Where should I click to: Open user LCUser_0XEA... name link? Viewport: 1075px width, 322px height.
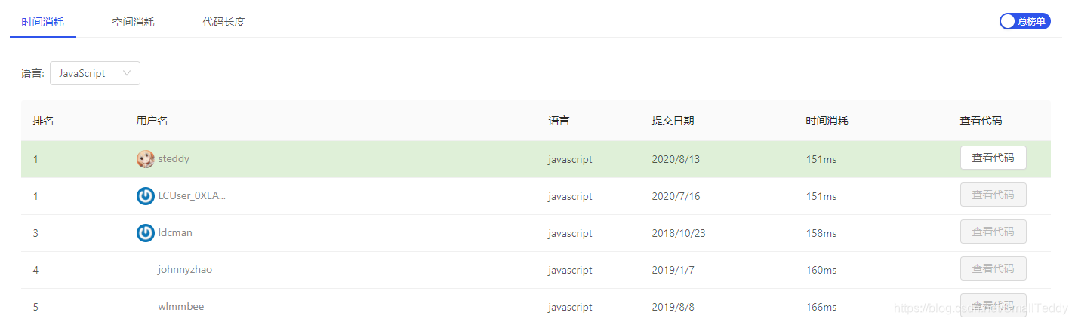[192, 196]
